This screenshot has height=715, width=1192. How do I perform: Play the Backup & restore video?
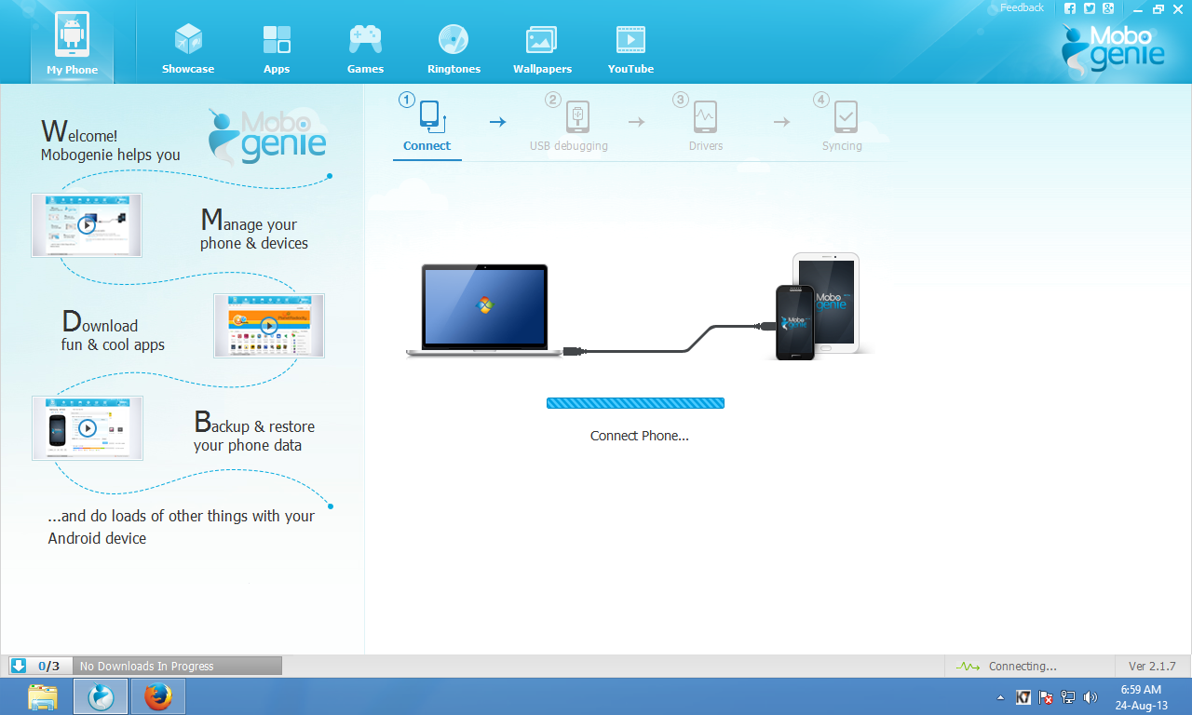point(87,428)
